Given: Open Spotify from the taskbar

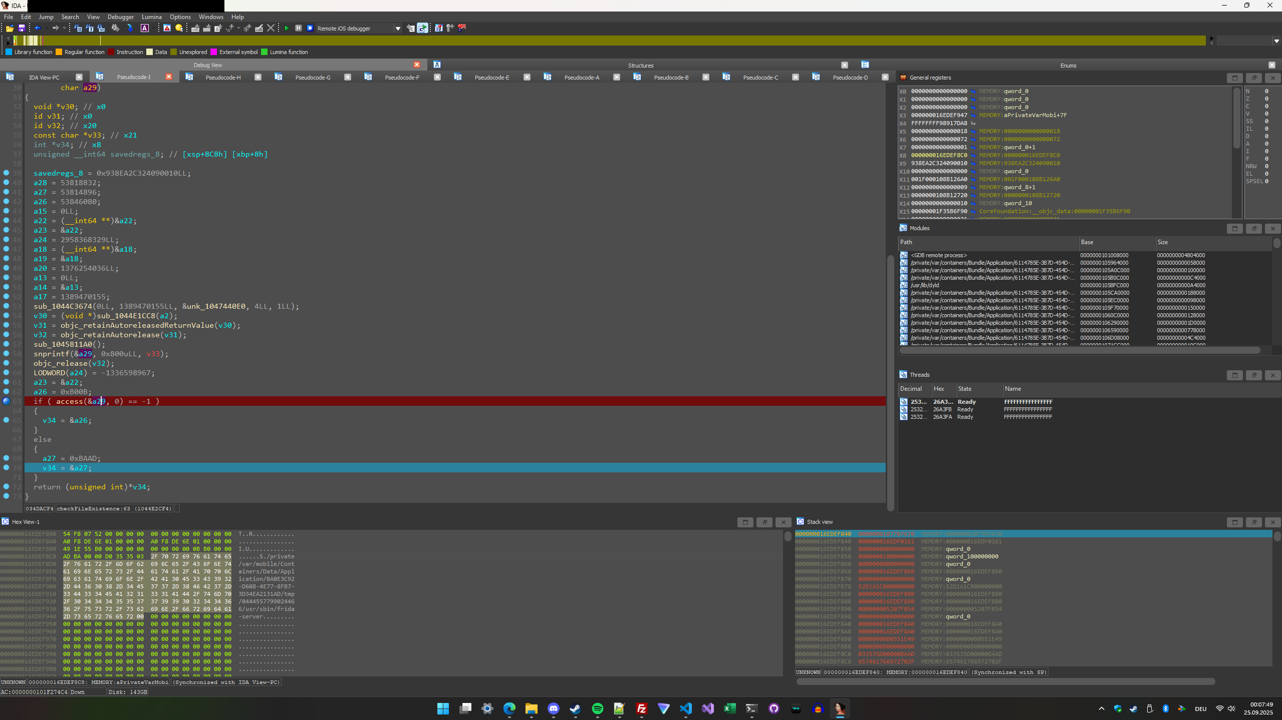Looking at the screenshot, I should tap(597, 708).
